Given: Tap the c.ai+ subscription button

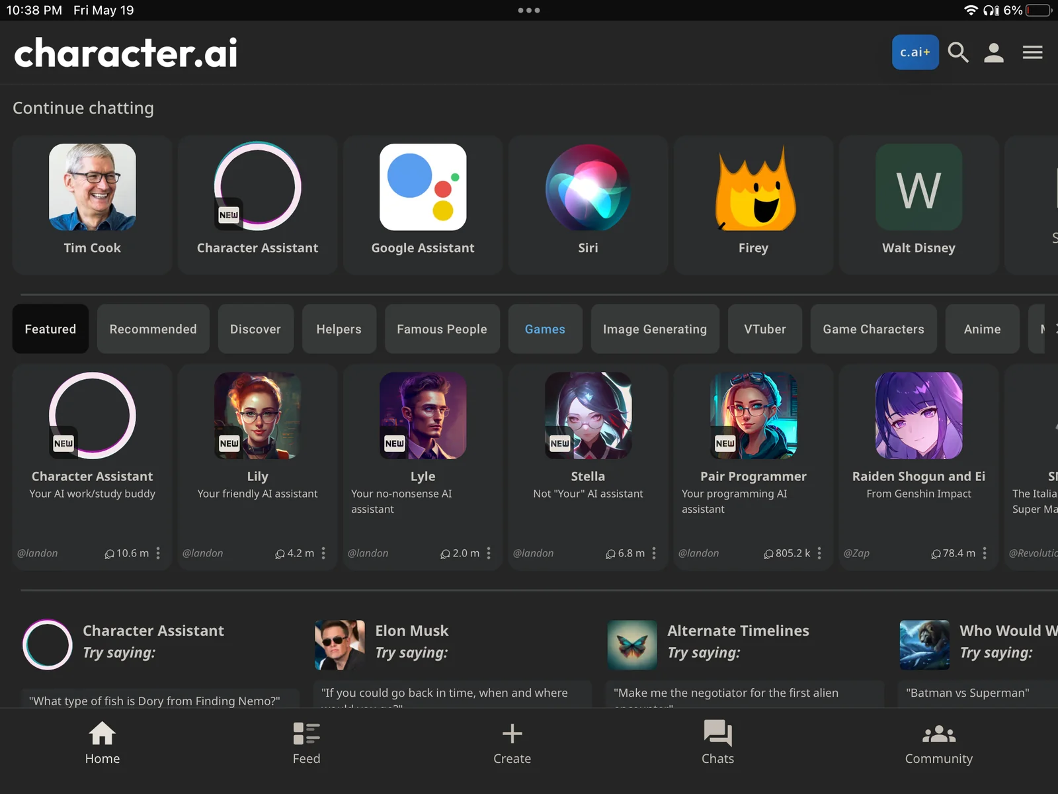Looking at the screenshot, I should tap(915, 52).
